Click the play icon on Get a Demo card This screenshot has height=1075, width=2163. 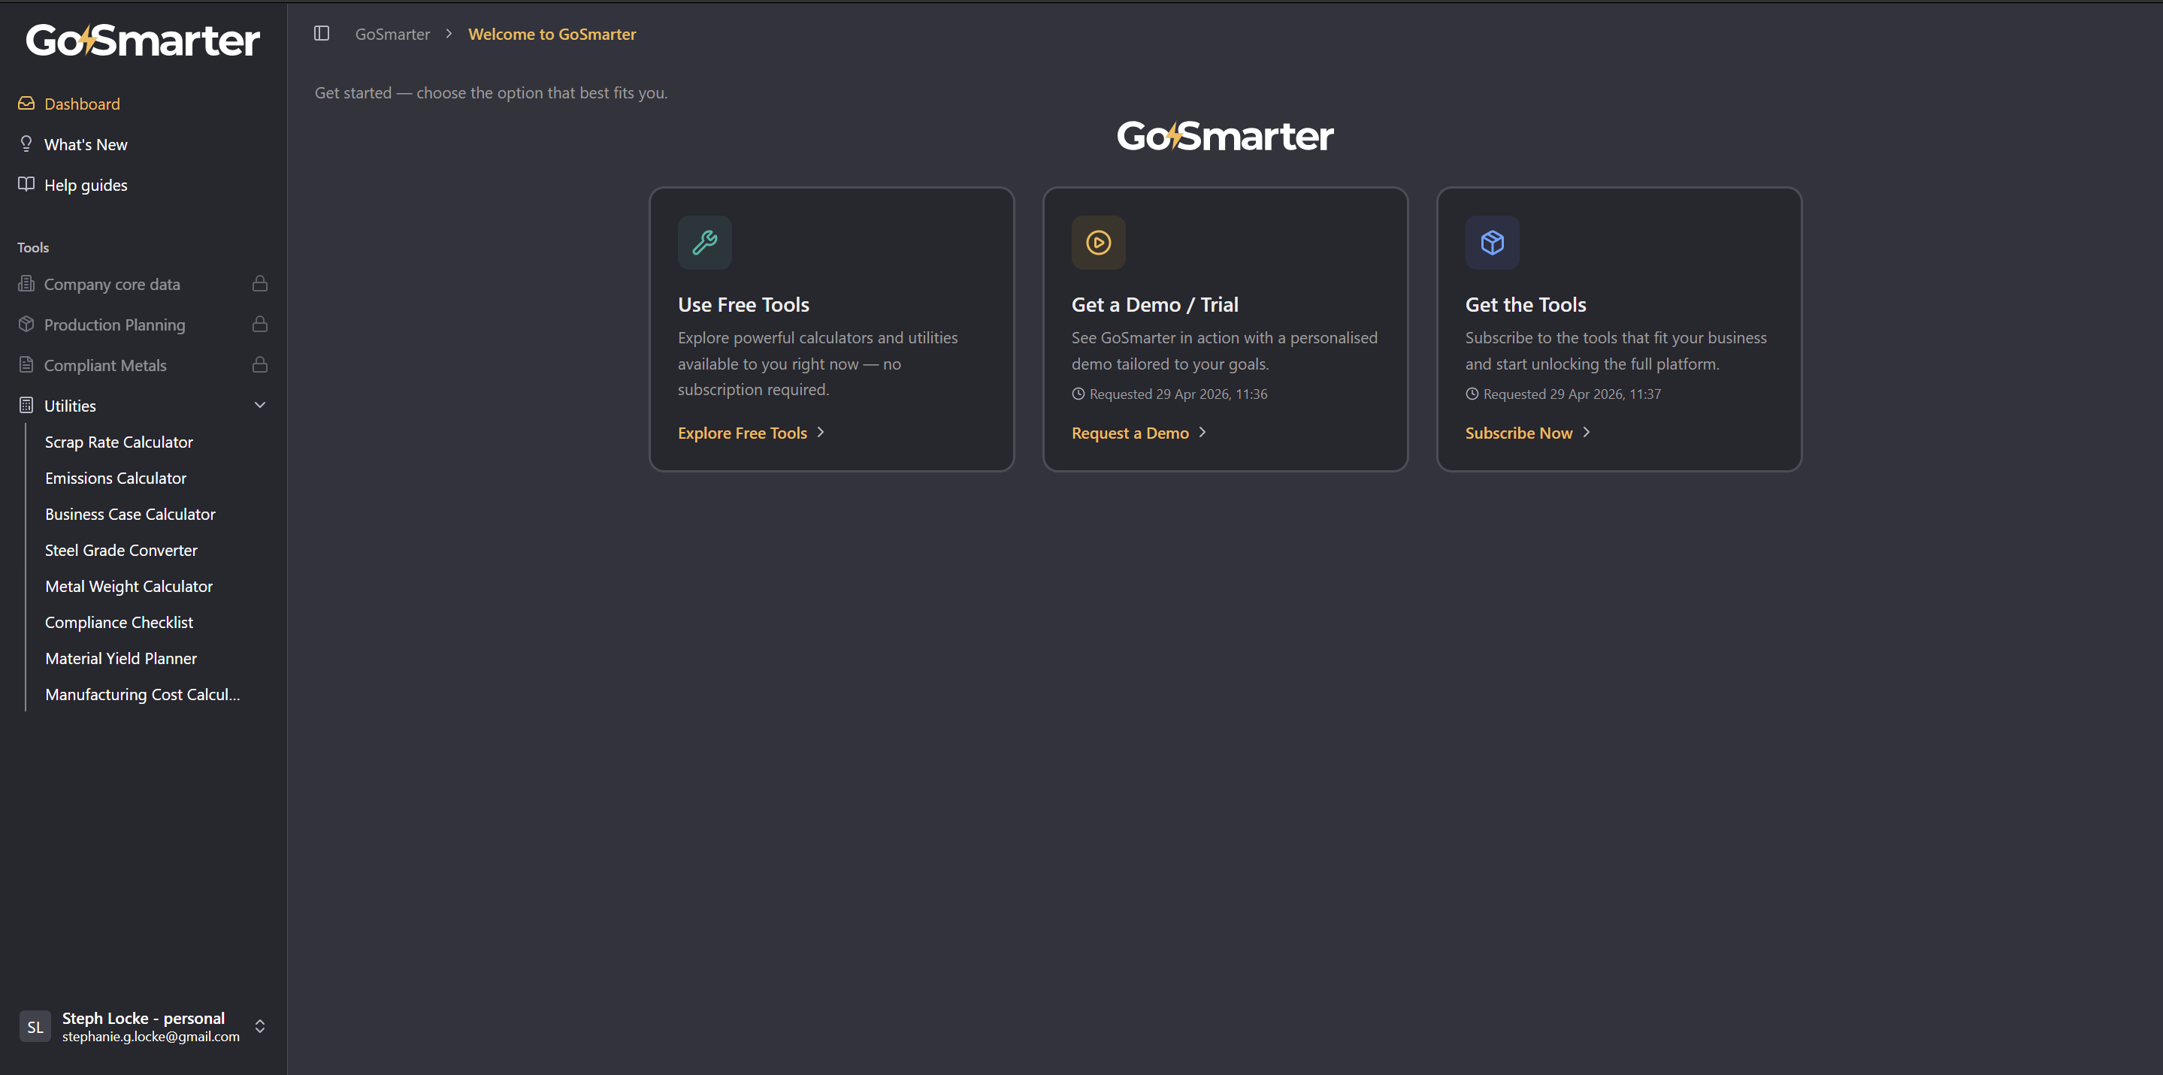click(1098, 243)
